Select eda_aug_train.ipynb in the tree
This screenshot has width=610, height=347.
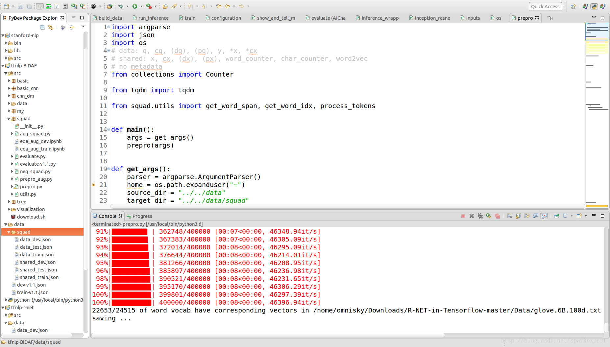click(42, 149)
